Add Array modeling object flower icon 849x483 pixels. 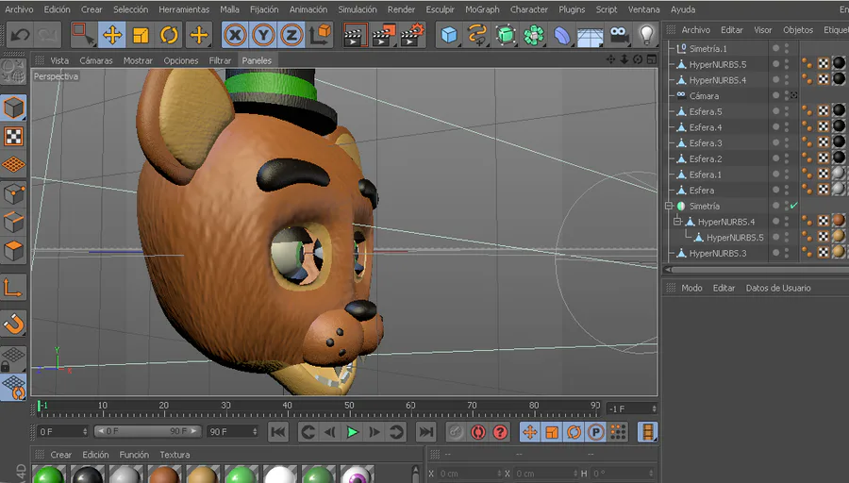pos(533,35)
